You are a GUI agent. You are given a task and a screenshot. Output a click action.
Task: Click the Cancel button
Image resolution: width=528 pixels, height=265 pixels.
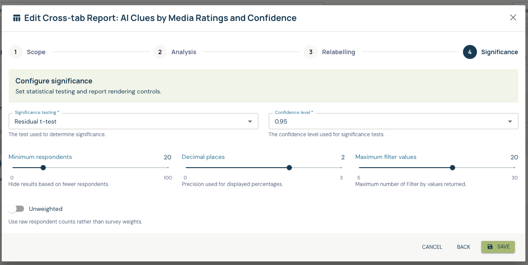point(432,247)
